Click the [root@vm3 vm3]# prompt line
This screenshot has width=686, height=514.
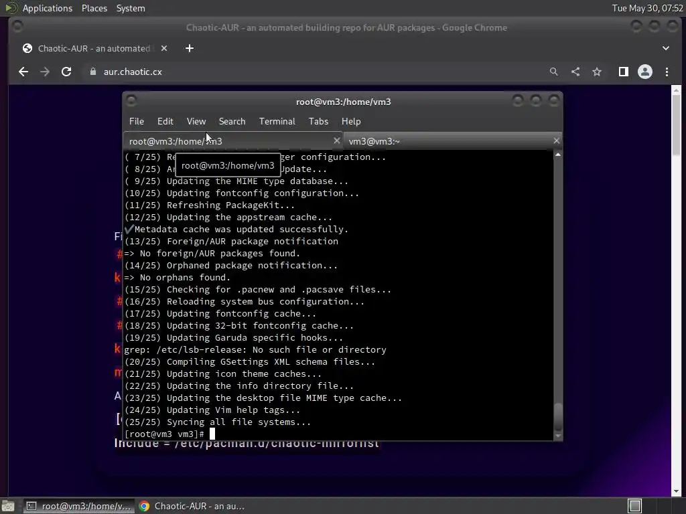click(x=169, y=434)
